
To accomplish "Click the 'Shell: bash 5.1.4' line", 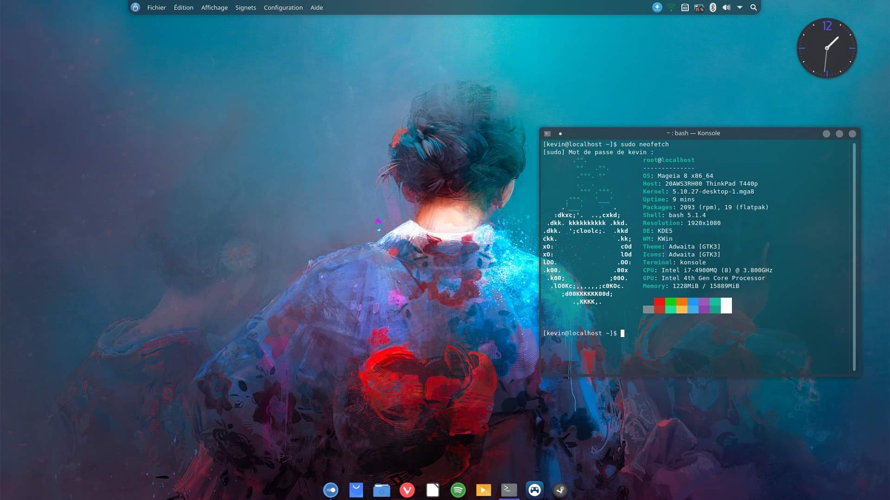I will coord(674,215).
